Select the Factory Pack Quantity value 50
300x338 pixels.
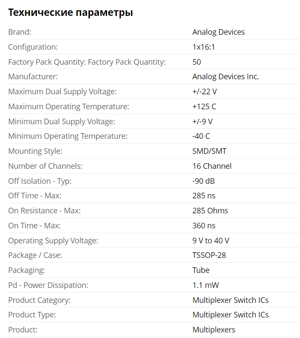tap(196, 62)
